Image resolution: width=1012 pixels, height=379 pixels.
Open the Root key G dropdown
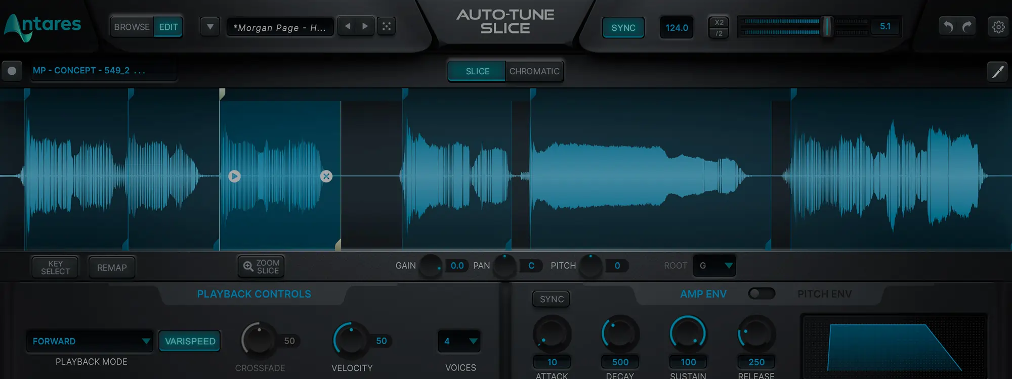pyautogui.click(x=714, y=266)
